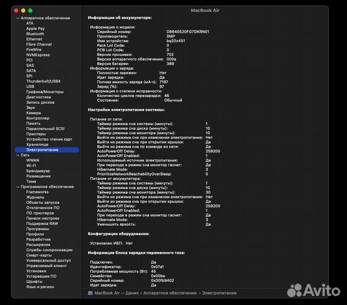Select SAS in the sidebar
347x305 pixels.
[x=30, y=66]
